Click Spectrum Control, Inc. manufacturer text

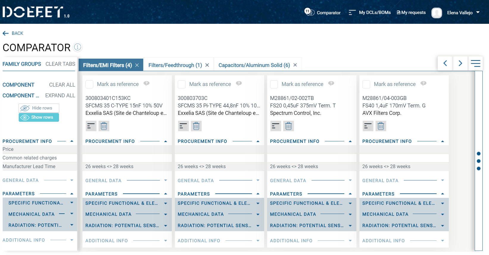click(295, 113)
